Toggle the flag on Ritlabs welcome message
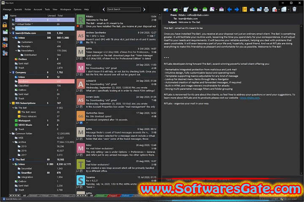This screenshot has width=304, height=202. [78, 26]
